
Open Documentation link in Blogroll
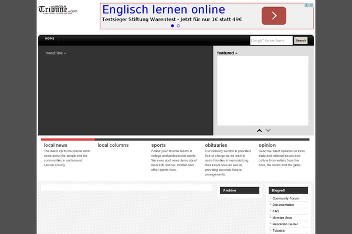(x=283, y=205)
